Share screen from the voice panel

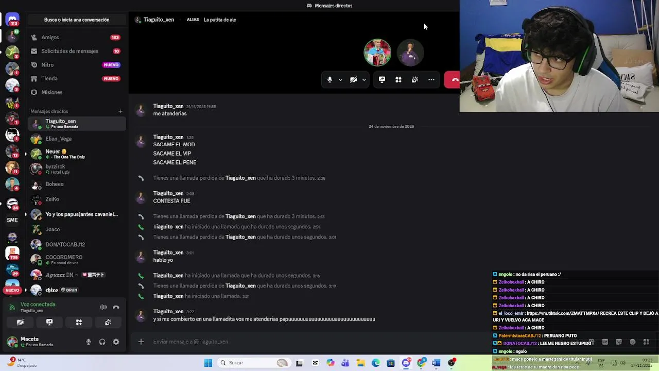49,322
